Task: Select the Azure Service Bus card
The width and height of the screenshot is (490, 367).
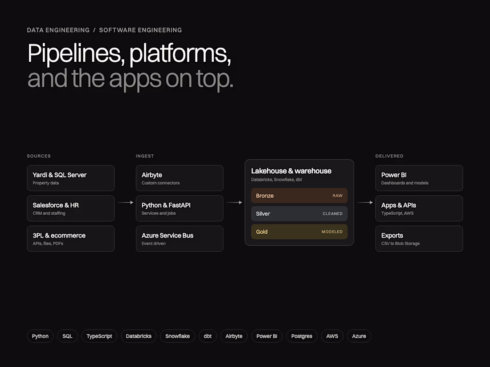Action: [180, 239]
